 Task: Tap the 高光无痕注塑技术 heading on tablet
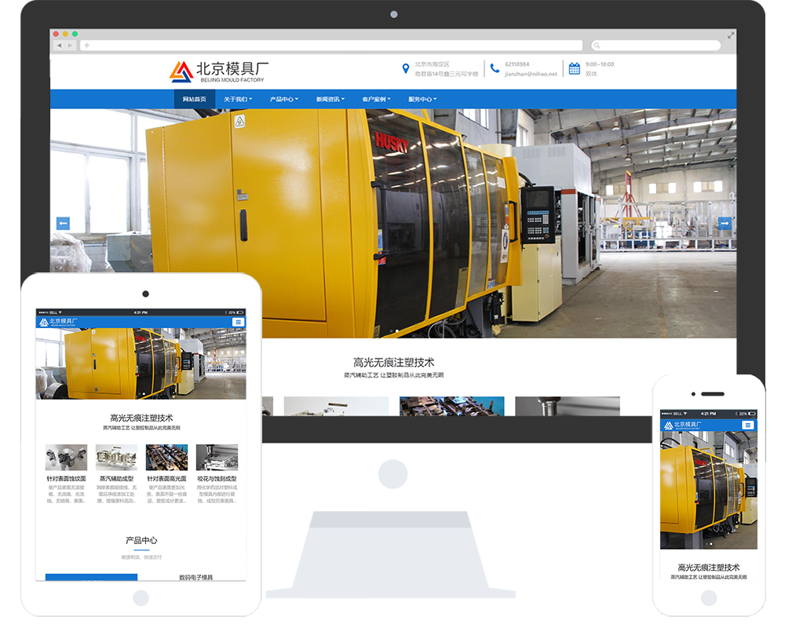141,418
